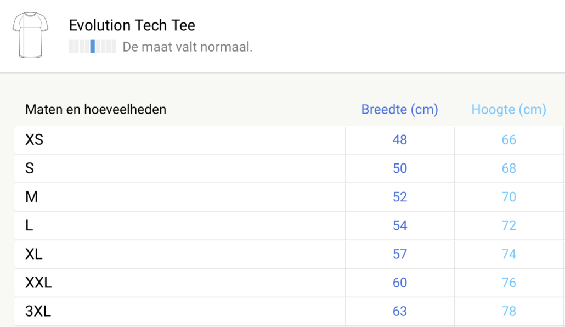Select the Evolution Tech Tee title

(x=132, y=25)
